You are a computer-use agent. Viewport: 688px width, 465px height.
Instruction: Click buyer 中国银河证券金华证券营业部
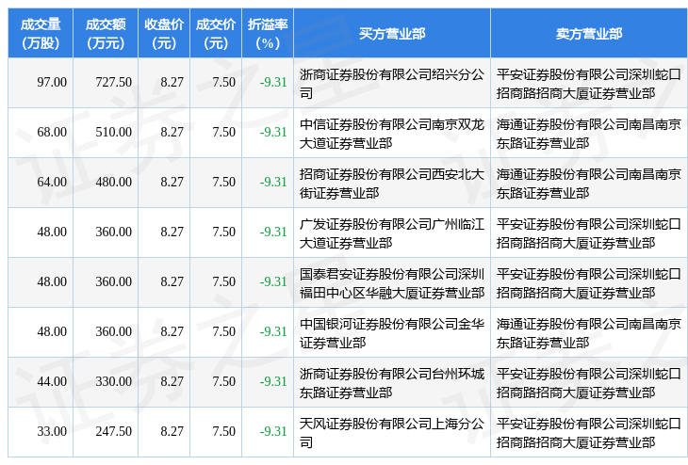pos(392,333)
